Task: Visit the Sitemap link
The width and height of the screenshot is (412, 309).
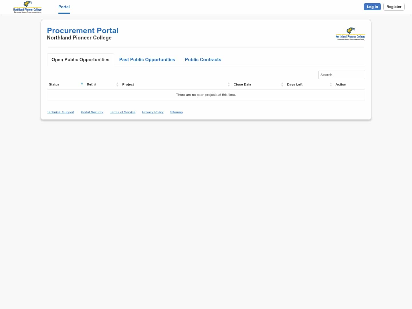Action: click(176, 112)
